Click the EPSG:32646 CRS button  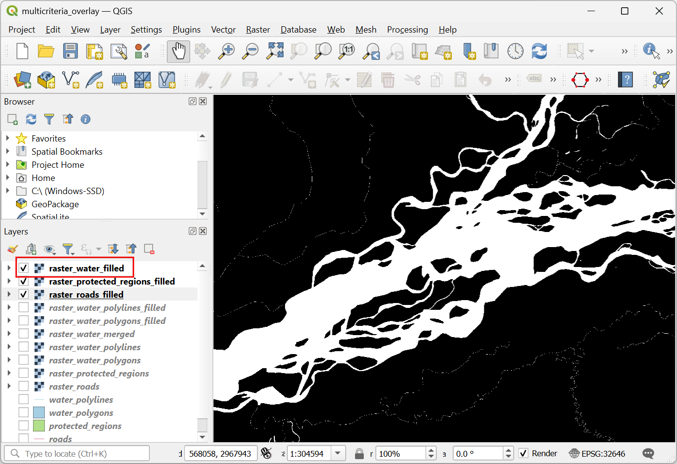tap(597, 453)
